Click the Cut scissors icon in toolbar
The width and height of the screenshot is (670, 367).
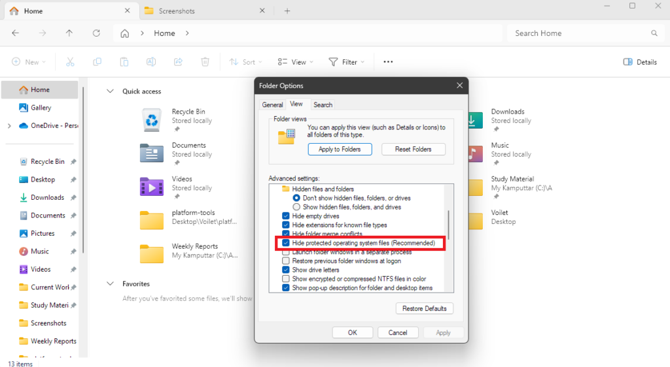pos(70,62)
